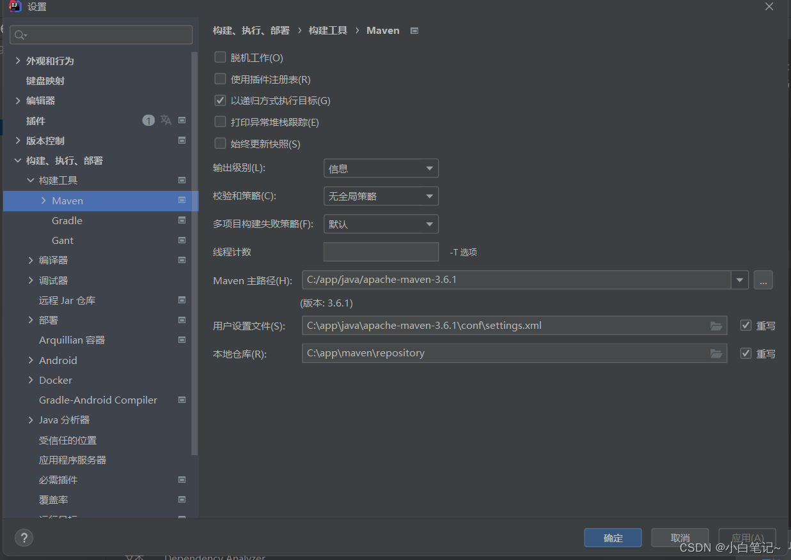Collapse the 构建、执行、部署 node
Viewport: 791px width, 560px height.
coord(18,160)
